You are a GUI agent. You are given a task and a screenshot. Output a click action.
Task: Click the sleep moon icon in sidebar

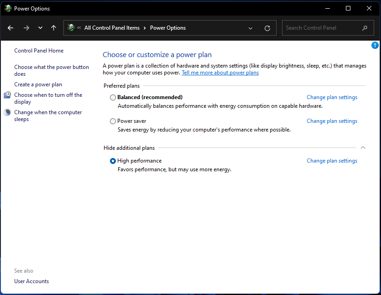click(x=8, y=112)
